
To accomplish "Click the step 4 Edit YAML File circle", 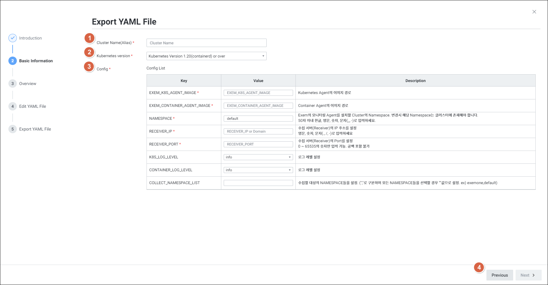I will 13,106.
